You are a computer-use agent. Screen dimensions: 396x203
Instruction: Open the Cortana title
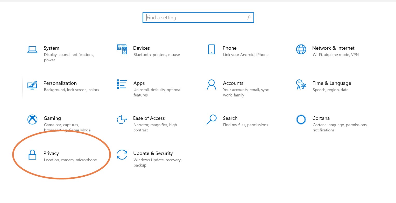pos(321,118)
